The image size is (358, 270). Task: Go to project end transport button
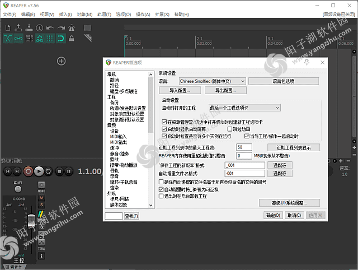(17, 171)
